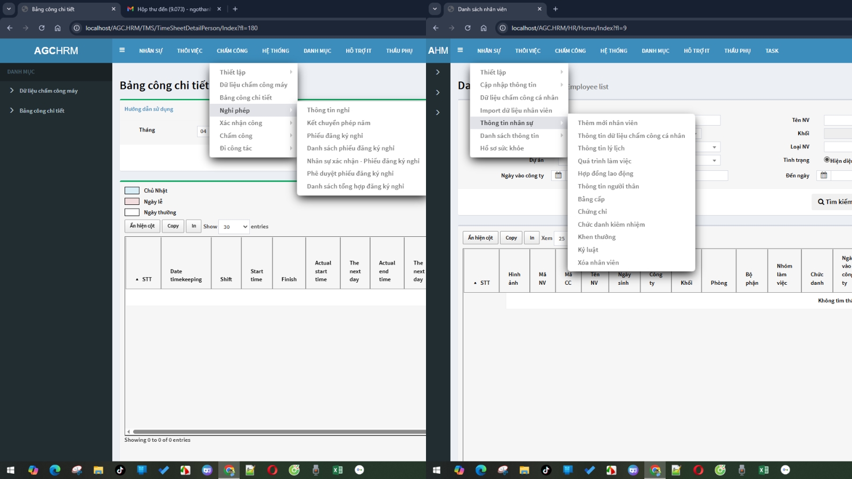Viewport: 852px width, 479px height.
Task: Select Phê duyệt phiếu đăng ký nghỉ entry
Action: click(350, 174)
